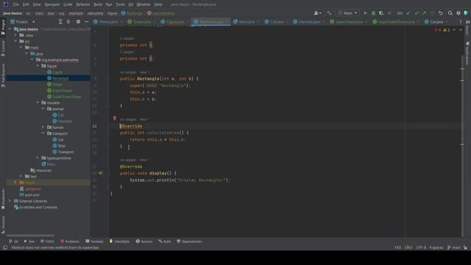The image size is (471, 265).
Task: Expand the .idea folder
Action: (15, 35)
